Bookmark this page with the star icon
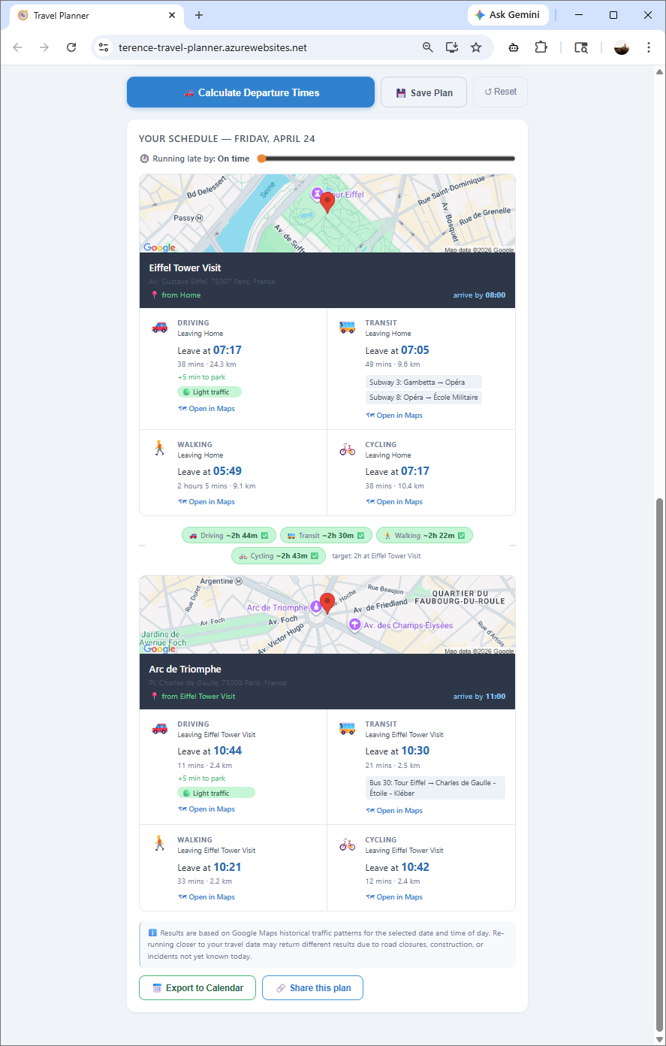Image resolution: width=666 pixels, height=1046 pixels. pos(476,47)
